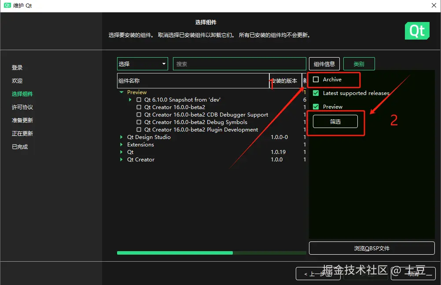Click Qt version 1.0.19 cell
Screen dimensions: 441x285
[x=278, y=152]
